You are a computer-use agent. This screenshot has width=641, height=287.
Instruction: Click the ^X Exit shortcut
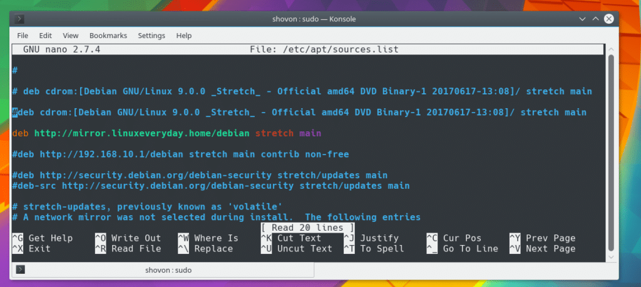pyautogui.click(x=31, y=249)
